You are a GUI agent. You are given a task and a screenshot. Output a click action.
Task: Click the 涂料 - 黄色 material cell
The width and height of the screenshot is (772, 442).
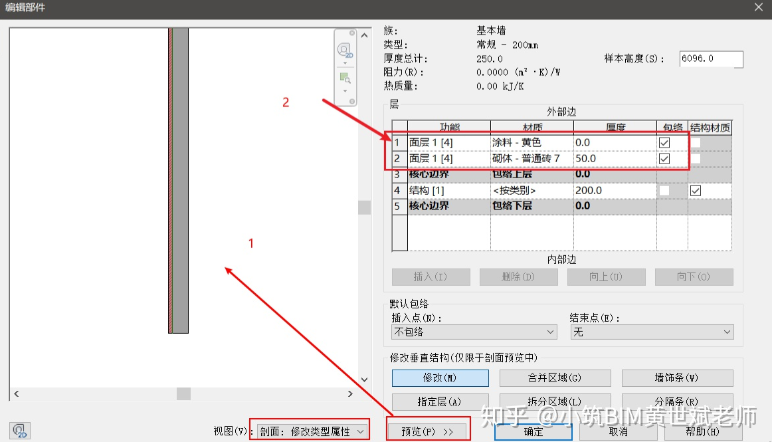(532, 143)
